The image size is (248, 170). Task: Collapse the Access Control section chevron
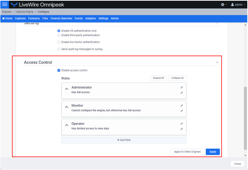tap(217, 63)
